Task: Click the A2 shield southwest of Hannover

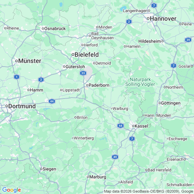Action: click(129, 22)
